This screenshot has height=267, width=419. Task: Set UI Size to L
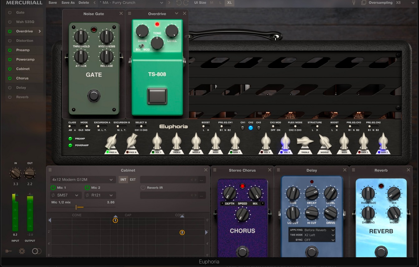(220, 2)
